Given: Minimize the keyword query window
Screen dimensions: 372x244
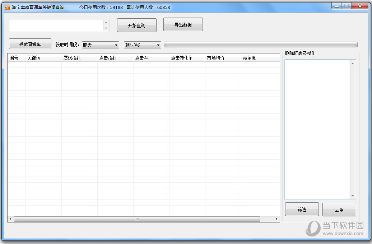Looking at the screenshot, I should [337, 6].
